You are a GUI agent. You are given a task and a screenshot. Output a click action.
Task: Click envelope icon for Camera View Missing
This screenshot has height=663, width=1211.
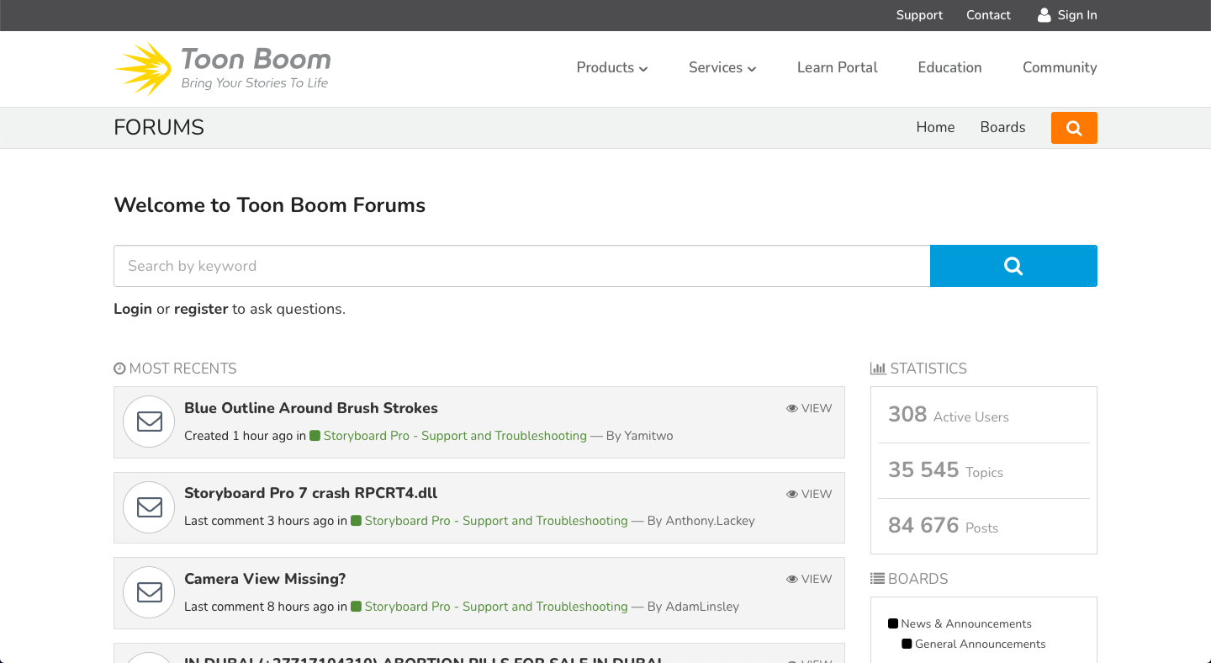pos(149,592)
